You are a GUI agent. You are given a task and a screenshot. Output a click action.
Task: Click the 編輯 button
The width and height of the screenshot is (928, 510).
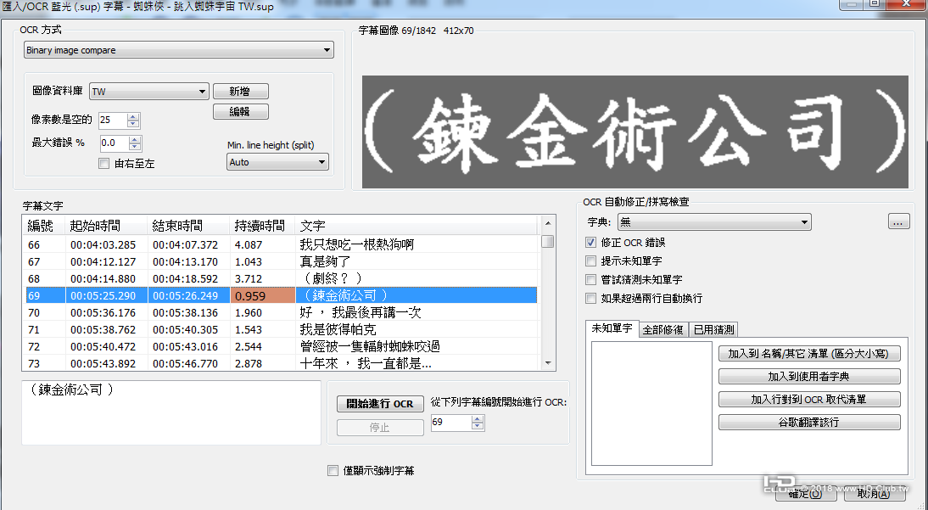240,111
